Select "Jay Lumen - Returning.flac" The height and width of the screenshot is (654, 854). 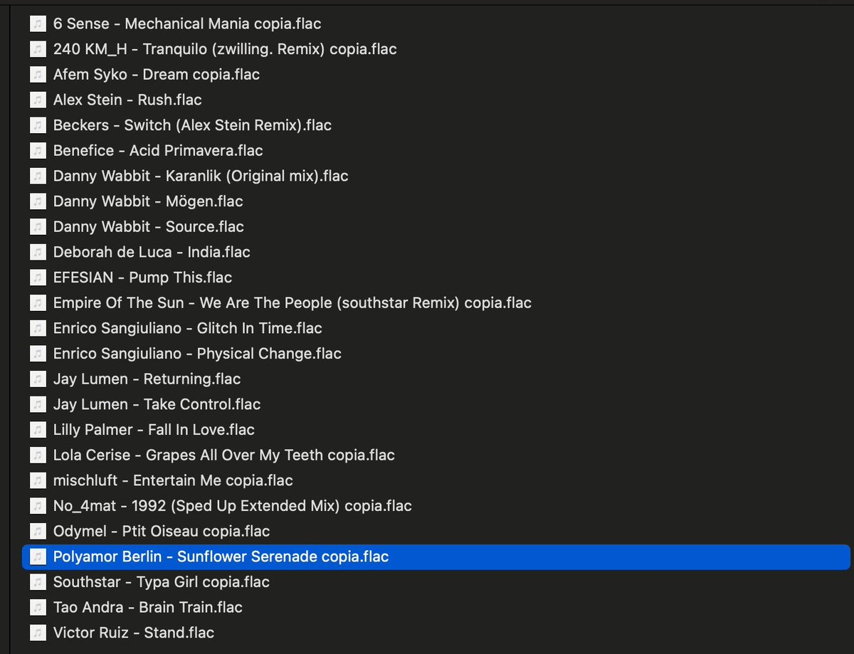[147, 379]
